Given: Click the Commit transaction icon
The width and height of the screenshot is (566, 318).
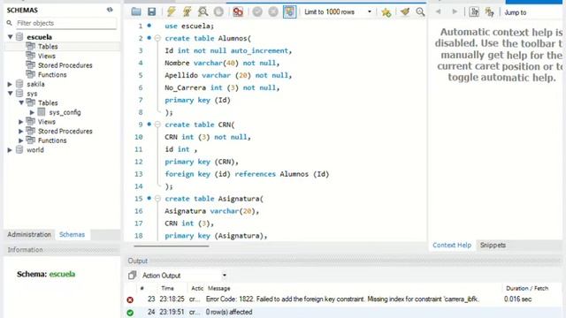Looking at the screenshot, I should tap(257, 11).
